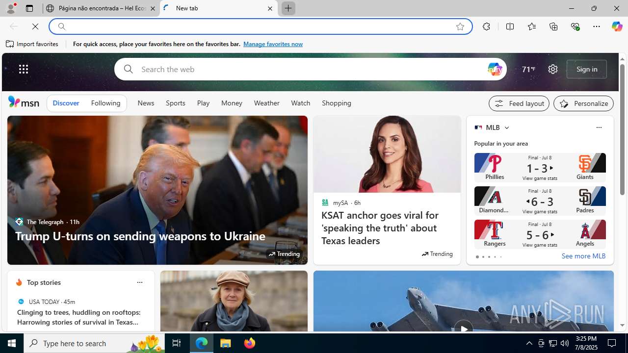Open KSAT anchor goes viral article
Image resolution: width=628 pixels, height=353 pixels.
(380, 227)
